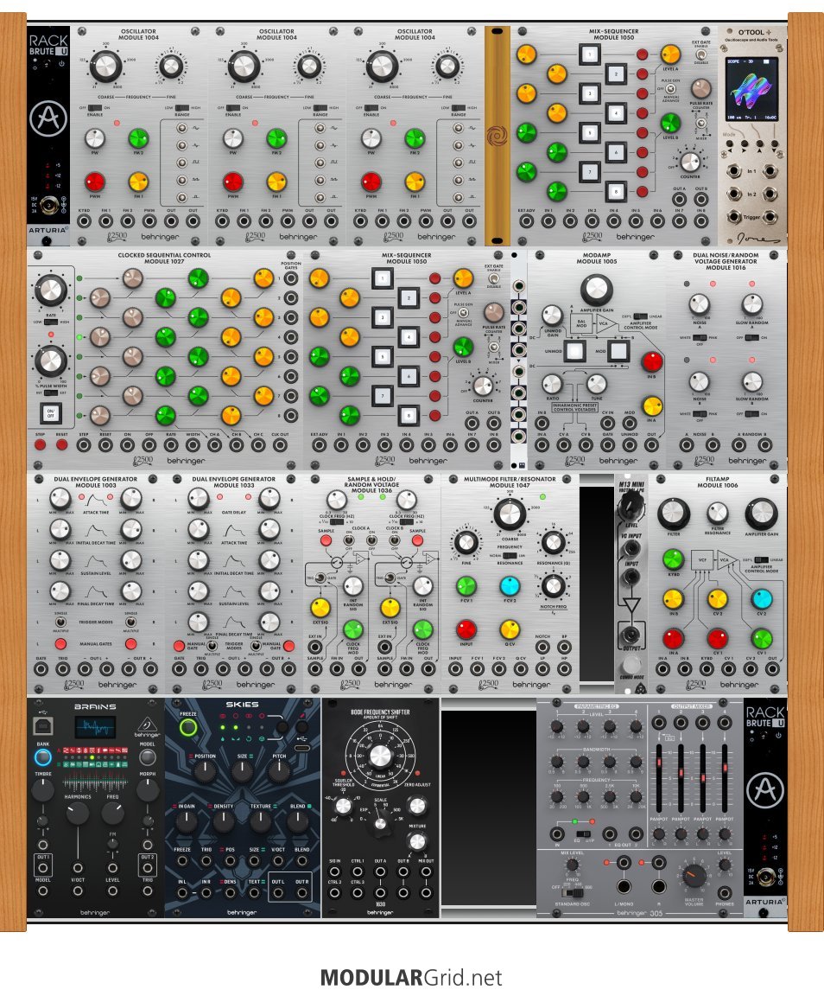Screen dimensions: 824x996
Task: Toggle the Standard OSC frequency switch on the 305 module
Action: click(x=574, y=892)
